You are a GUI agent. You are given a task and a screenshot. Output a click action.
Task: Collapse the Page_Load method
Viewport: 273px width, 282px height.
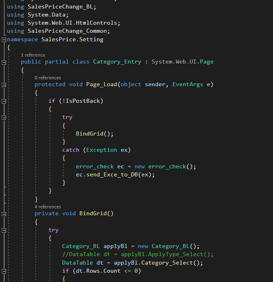pyautogui.click(x=4, y=85)
